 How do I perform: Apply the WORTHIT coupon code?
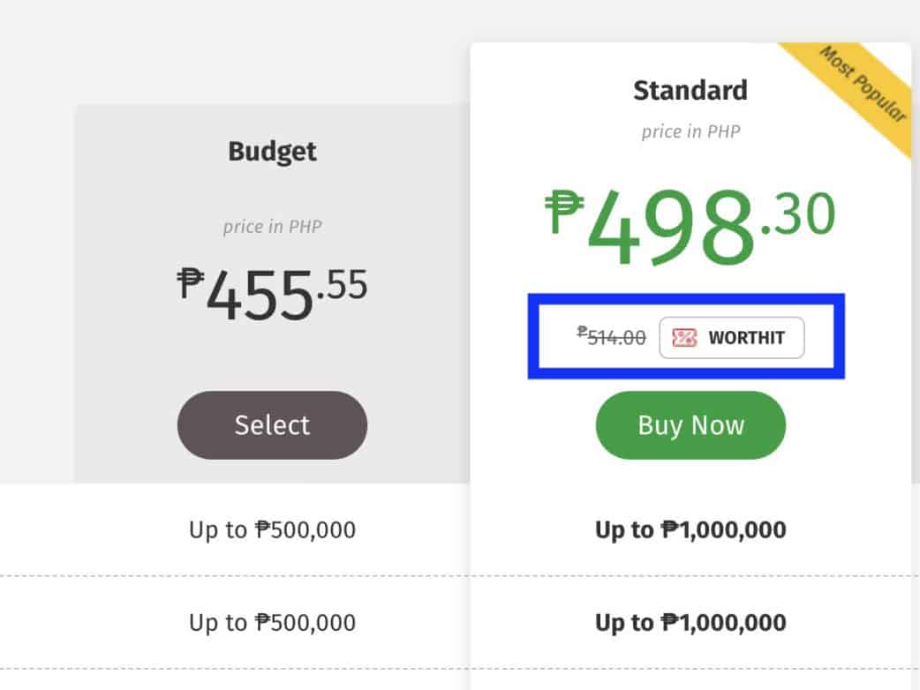(x=732, y=338)
